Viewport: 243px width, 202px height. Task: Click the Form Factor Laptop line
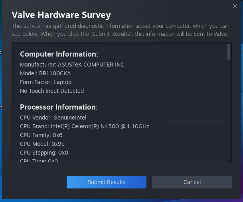pyautogui.click(x=45, y=82)
